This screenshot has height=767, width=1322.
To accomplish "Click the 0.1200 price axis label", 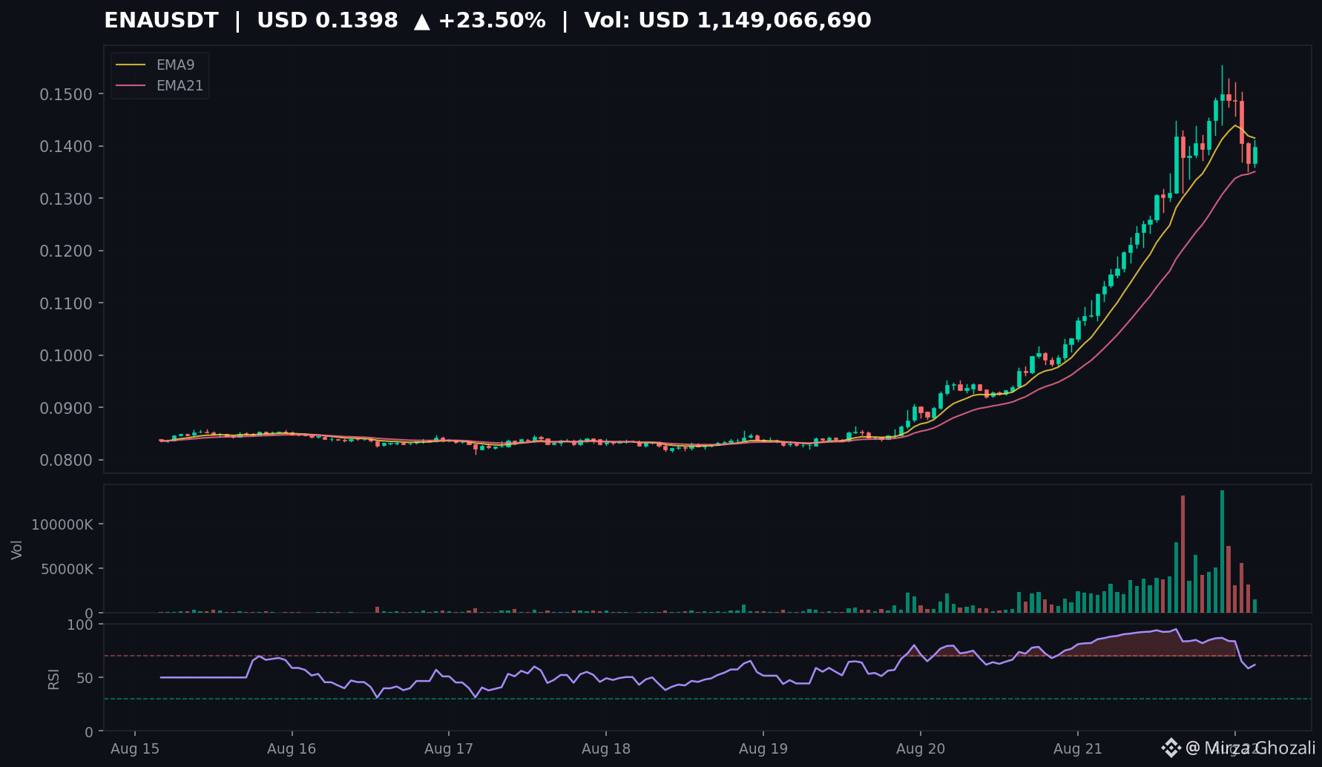I will 66,251.
